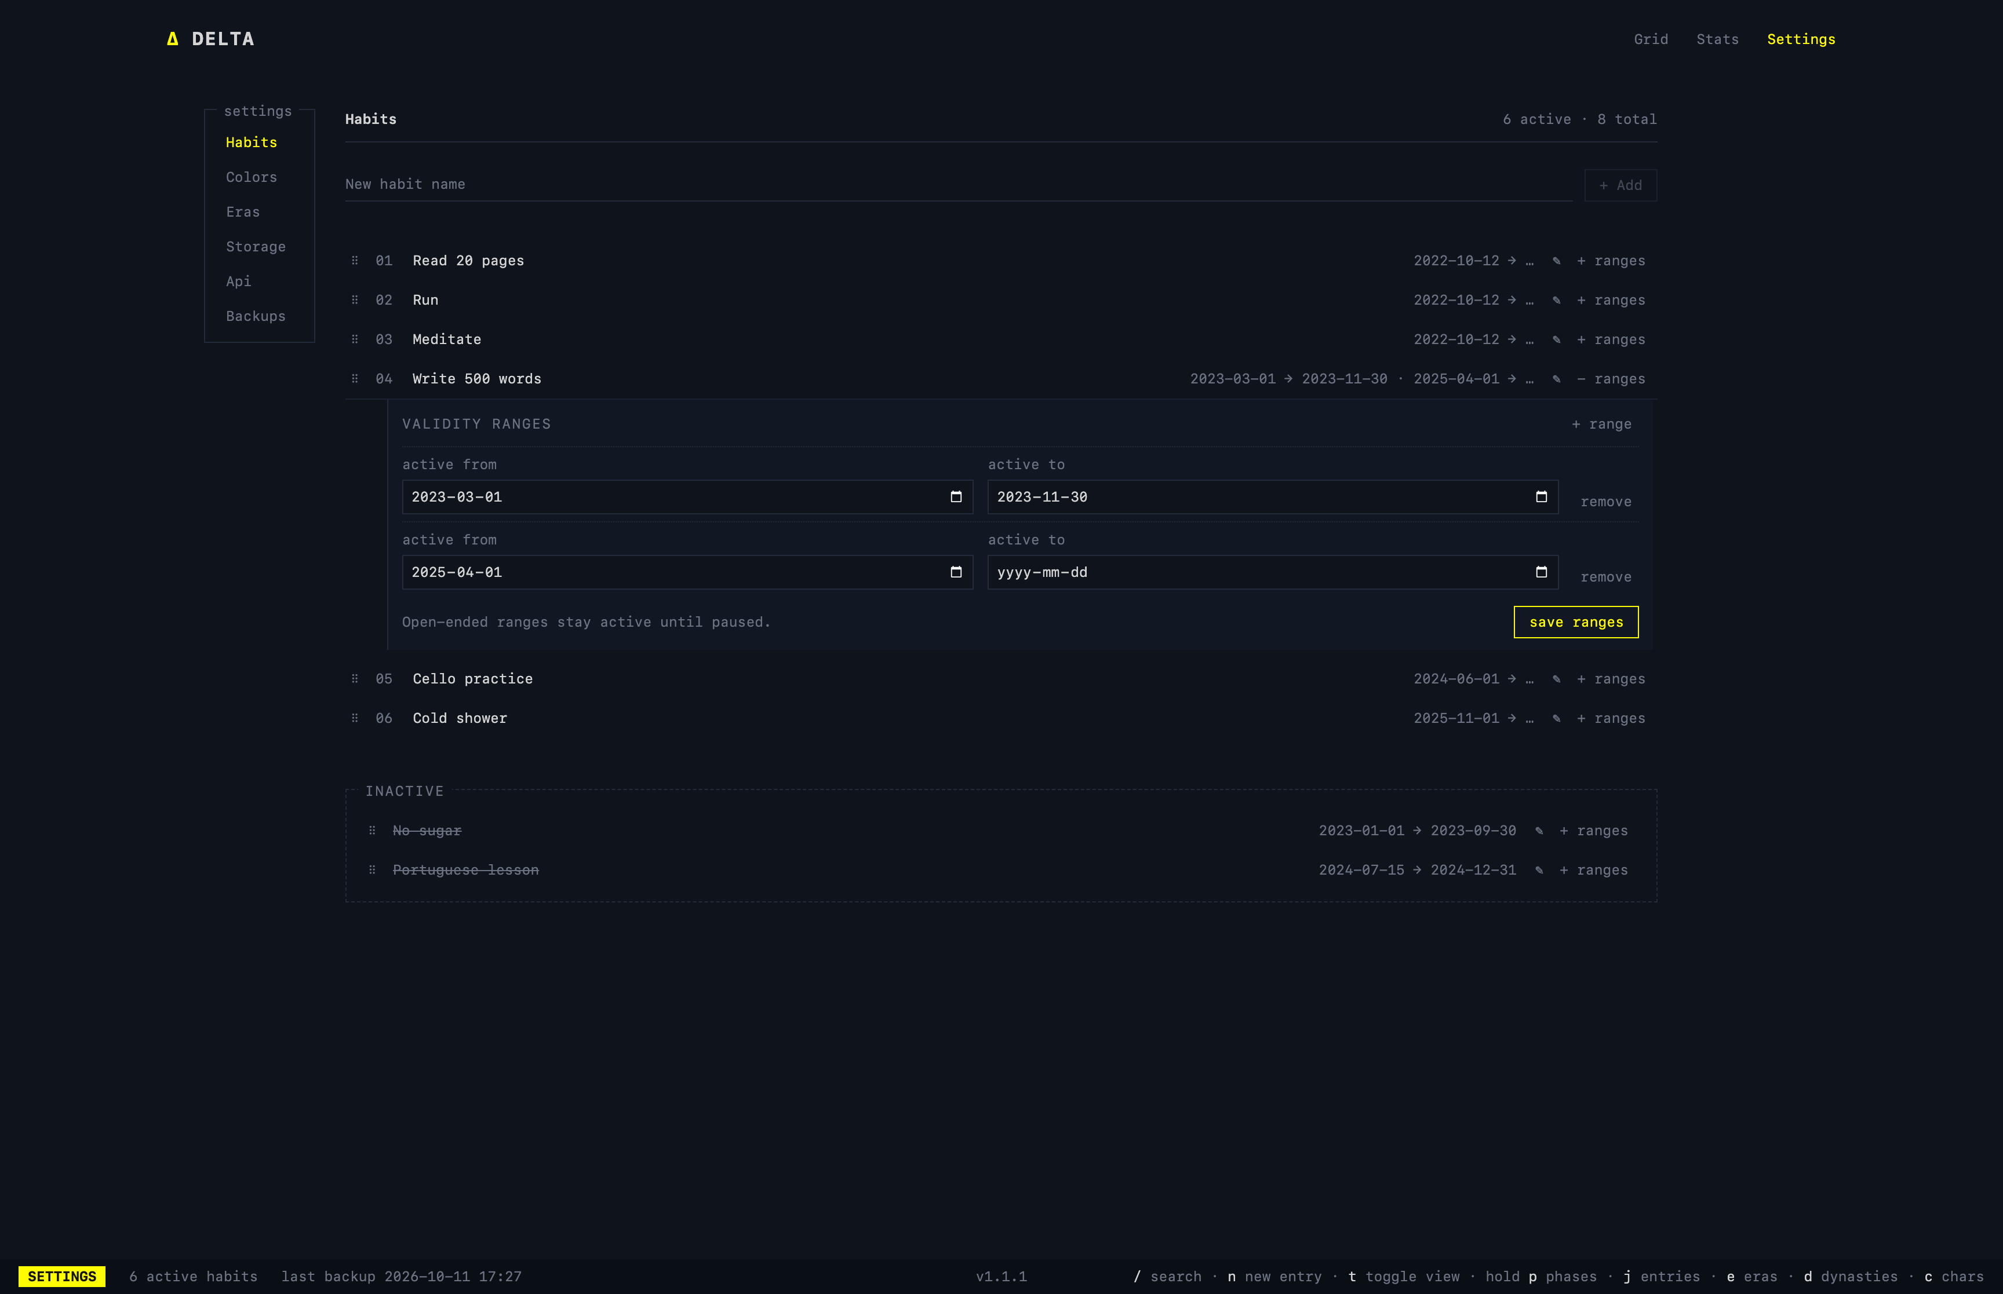Open calendar picker for empty active-to field
The width and height of the screenshot is (2003, 1294).
click(x=1541, y=572)
